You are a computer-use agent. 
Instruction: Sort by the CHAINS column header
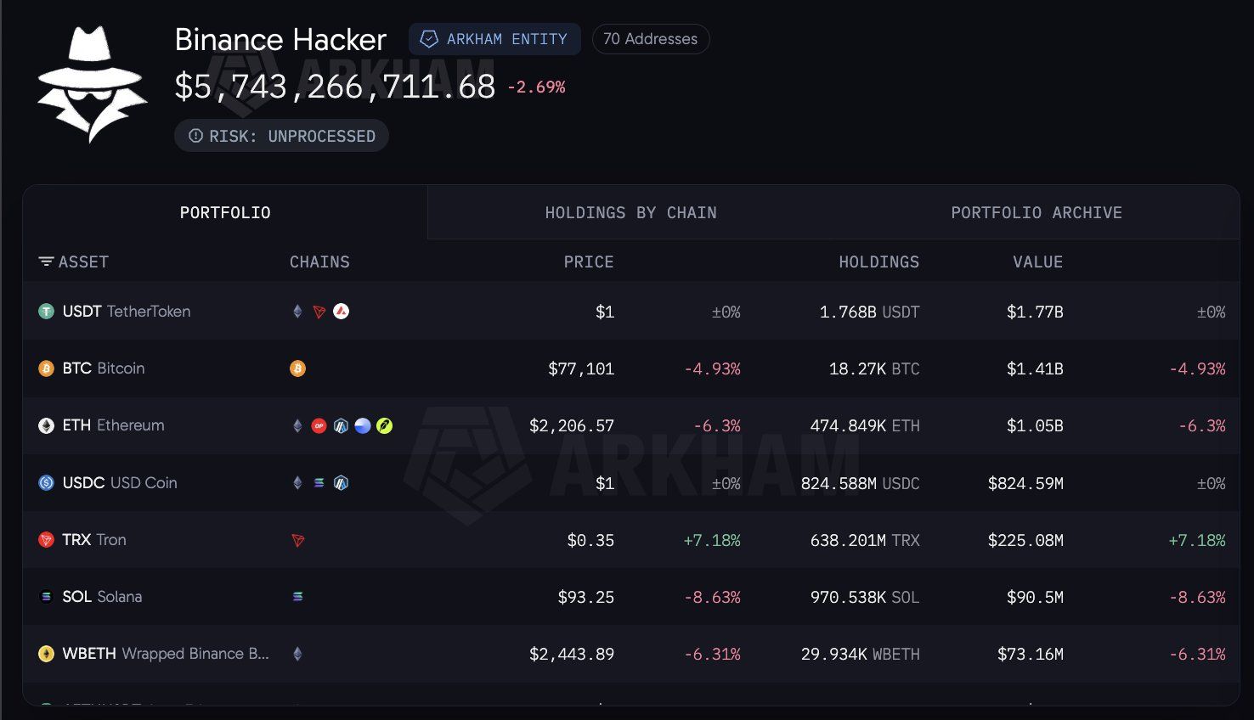tap(319, 262)
